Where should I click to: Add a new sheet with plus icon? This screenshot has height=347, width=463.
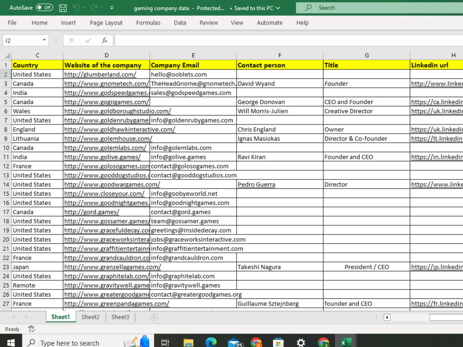pos(154,317)
